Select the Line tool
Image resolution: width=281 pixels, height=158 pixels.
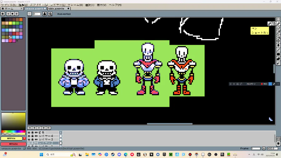[278, 50]
